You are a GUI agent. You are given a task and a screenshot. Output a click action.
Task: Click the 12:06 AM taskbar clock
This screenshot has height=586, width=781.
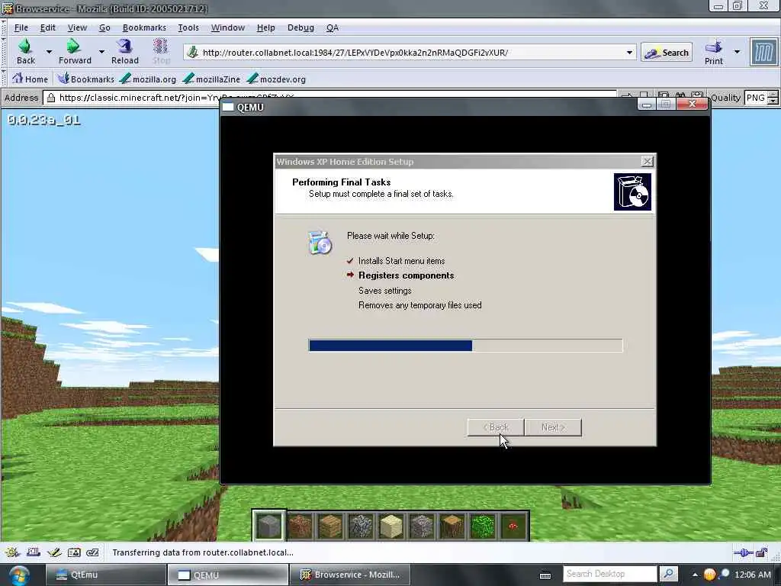[753, 575]
